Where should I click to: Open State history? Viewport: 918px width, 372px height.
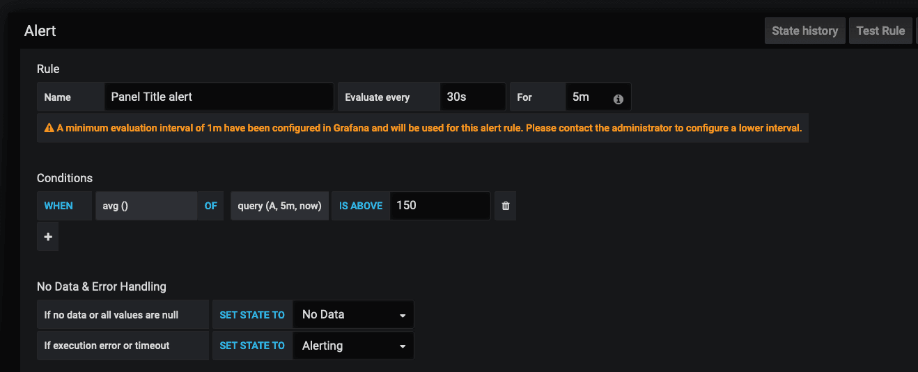point(804,31)
